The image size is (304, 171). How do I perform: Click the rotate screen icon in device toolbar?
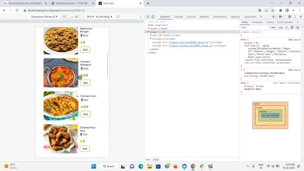pos(118,17)
